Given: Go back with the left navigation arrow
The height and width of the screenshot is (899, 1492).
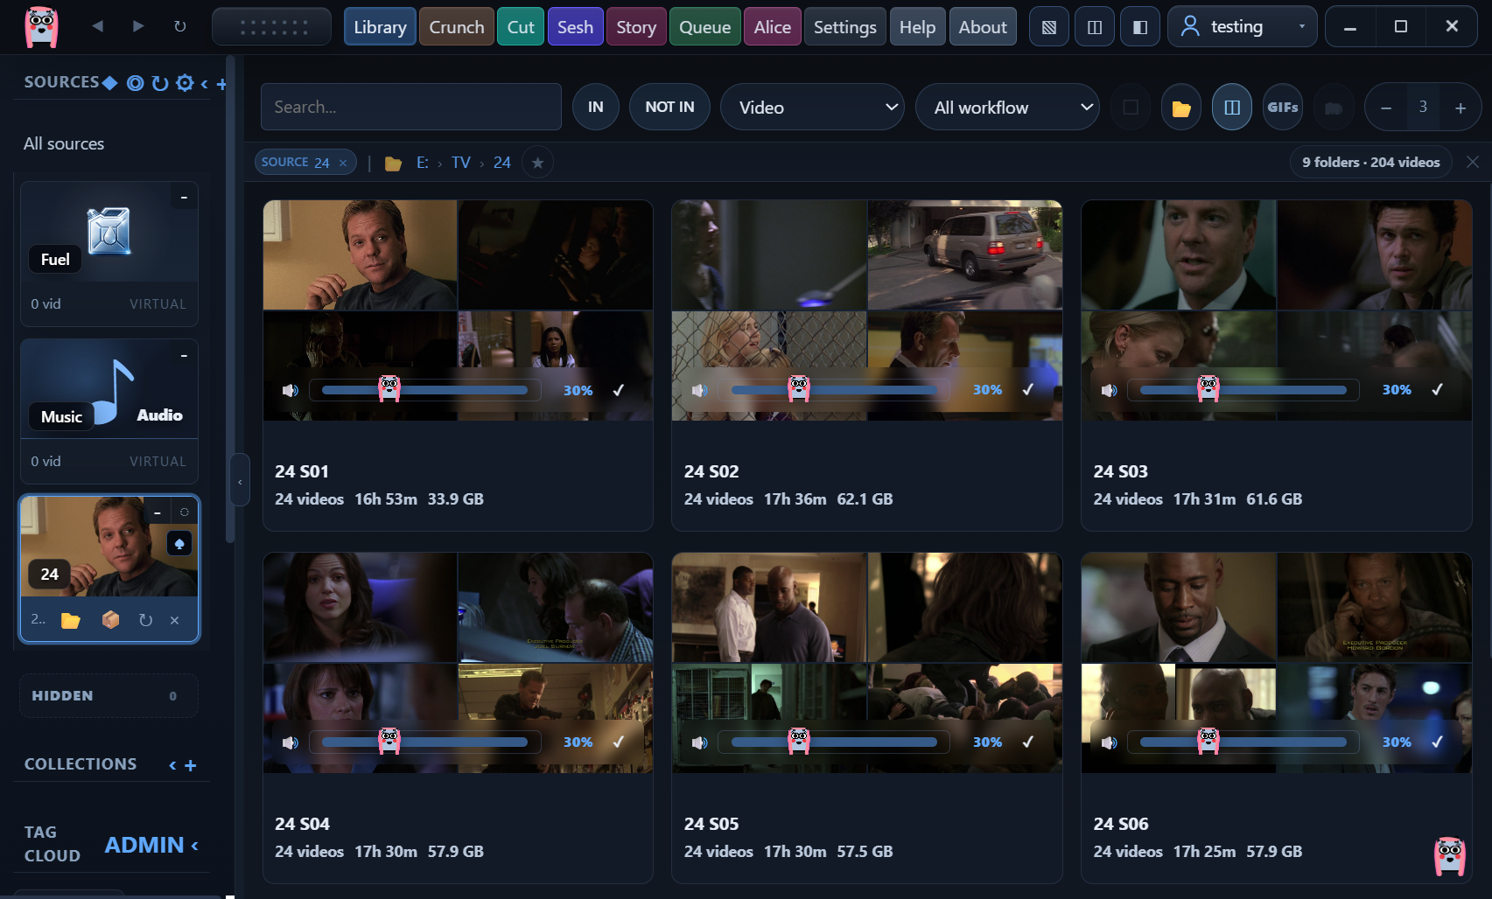Looking at the screenshot, I should (97, 26).
